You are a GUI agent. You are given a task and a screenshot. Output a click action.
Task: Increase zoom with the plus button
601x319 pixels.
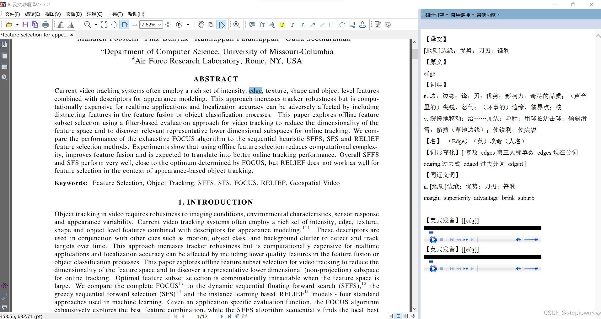click(x=168, y=25)
